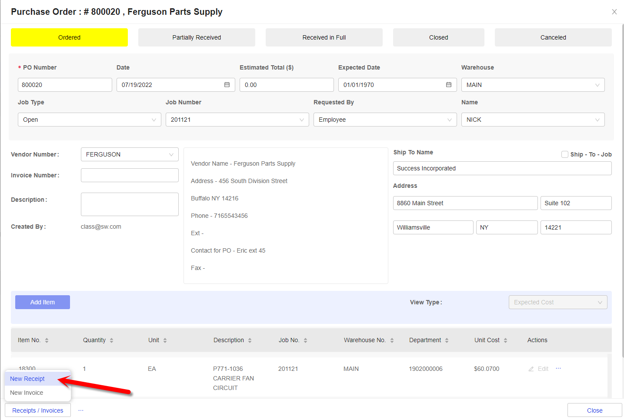The width and height of the screenshot is (624, 420).
Task: Click the P771-1036 CARRIER FAN CIRCUIT description
Action: (234, 378)
